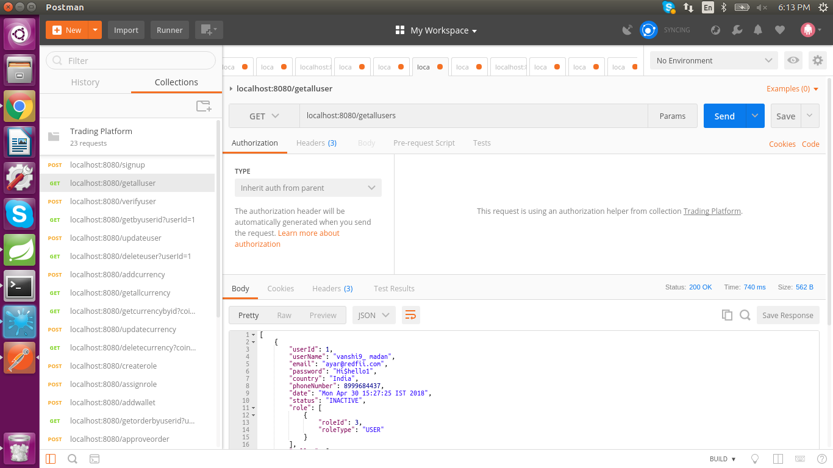This screenshot has height=468, width=833.
Task: Launch Skype from the dock
Action: [20, 214]
